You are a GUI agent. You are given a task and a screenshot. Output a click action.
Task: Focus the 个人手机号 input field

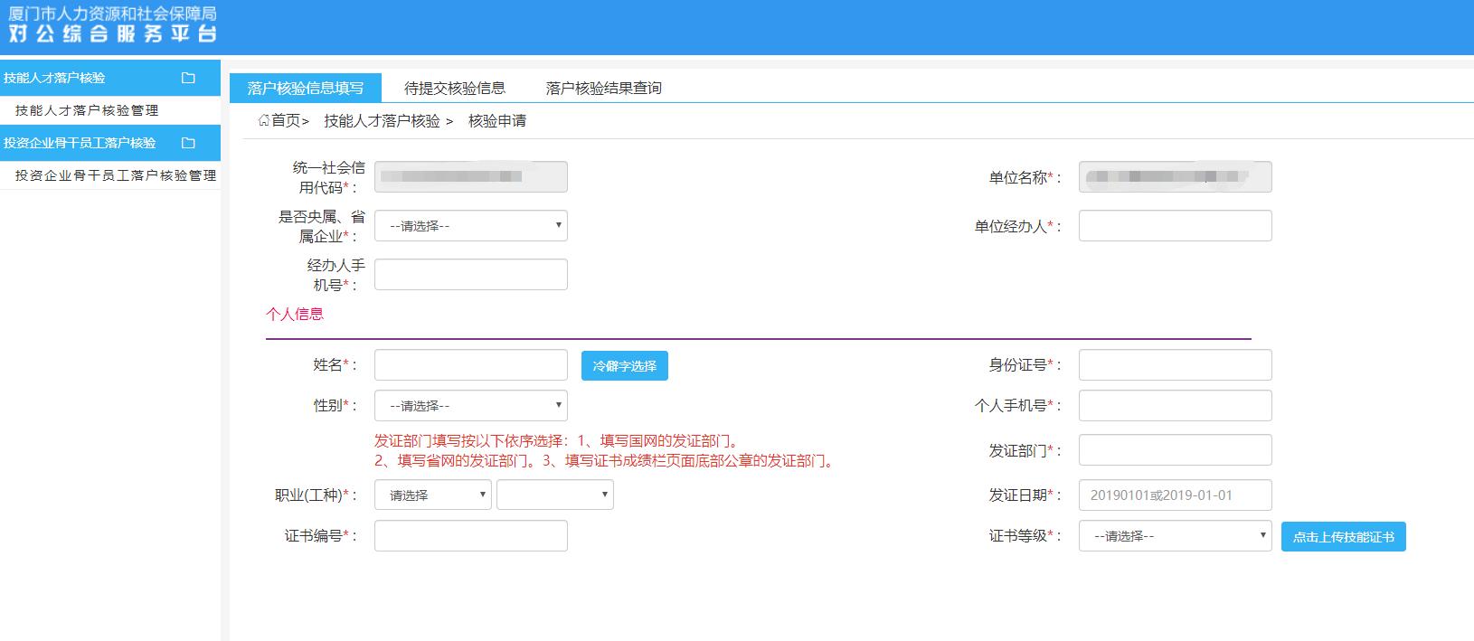coord(1176,405)
